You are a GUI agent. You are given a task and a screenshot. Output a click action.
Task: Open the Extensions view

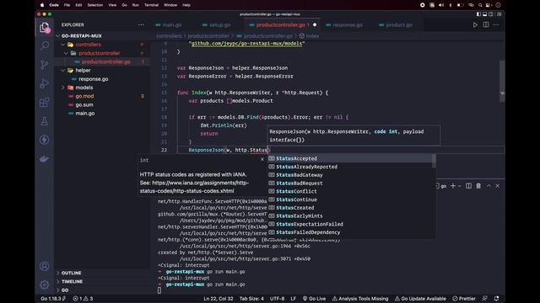click(45, 102)
